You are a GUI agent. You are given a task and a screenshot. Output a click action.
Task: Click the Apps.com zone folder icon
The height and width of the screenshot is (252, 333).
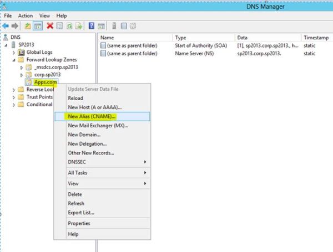click(x=29, y=82)
